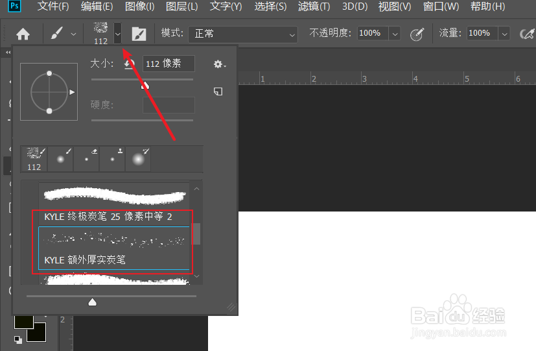Toggle the brush preset picker arrow
Screen dimensions: 536x351
(117, 33)
